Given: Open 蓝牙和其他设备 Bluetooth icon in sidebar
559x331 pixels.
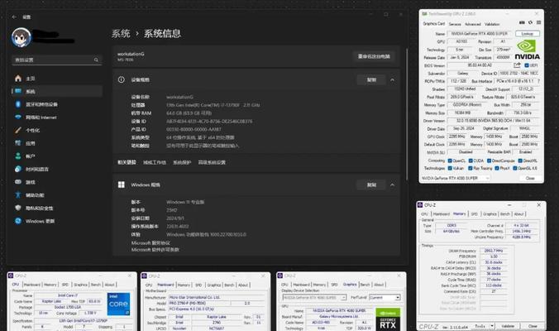Looking at the screenshot, I should [18, 104].
